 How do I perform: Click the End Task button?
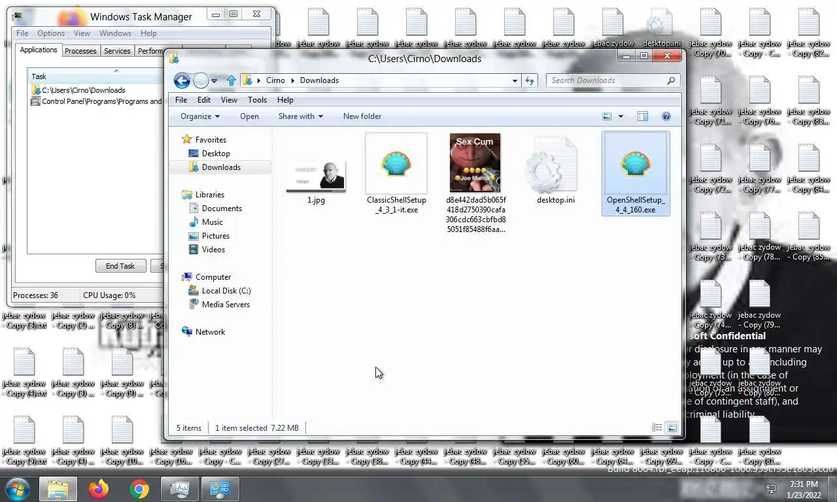120,266
